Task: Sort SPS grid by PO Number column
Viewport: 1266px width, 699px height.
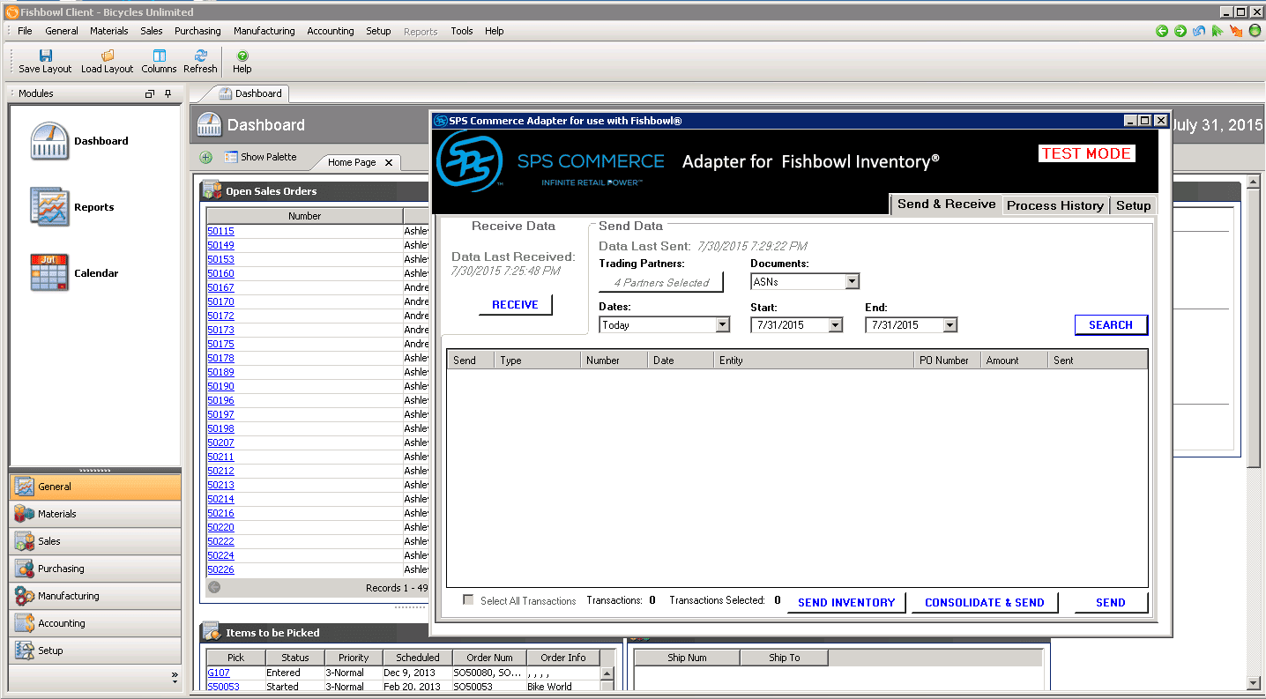Action: pyautogui.click(x=947, y=361)
